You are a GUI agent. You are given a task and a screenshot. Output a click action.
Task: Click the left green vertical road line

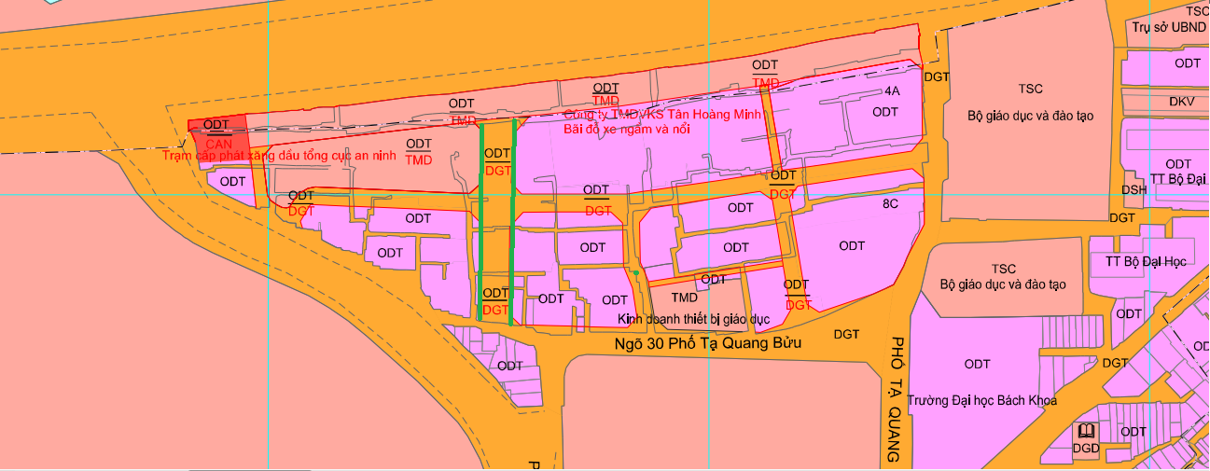480,221
